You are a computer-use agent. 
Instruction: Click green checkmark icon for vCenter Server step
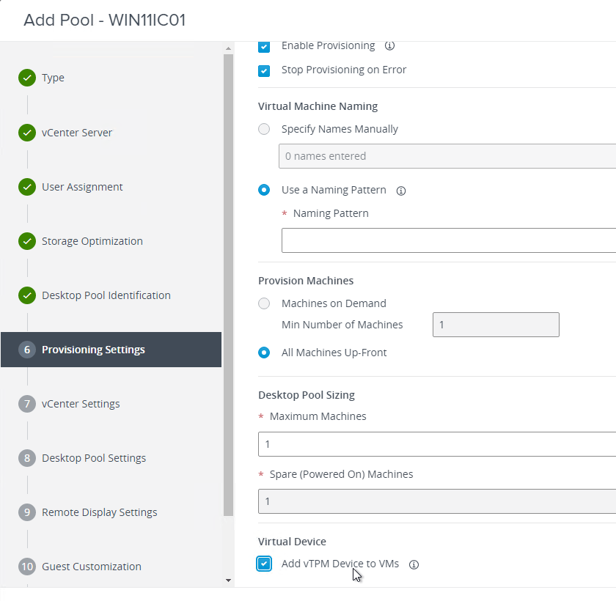(x=27, y=133)
